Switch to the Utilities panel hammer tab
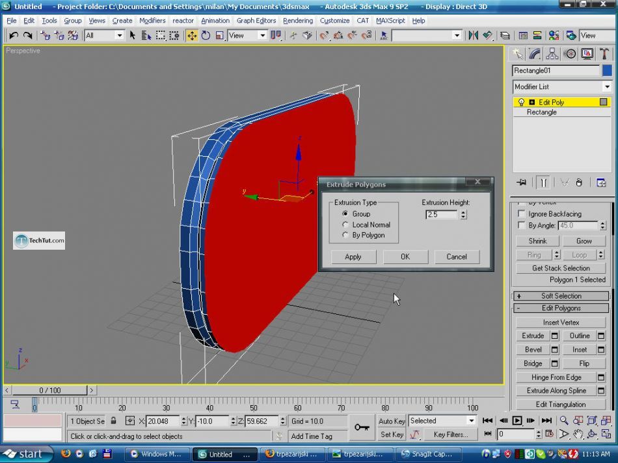Image resolution: width=618 pixels, height=463 pixels. click(x=604, y=53)
